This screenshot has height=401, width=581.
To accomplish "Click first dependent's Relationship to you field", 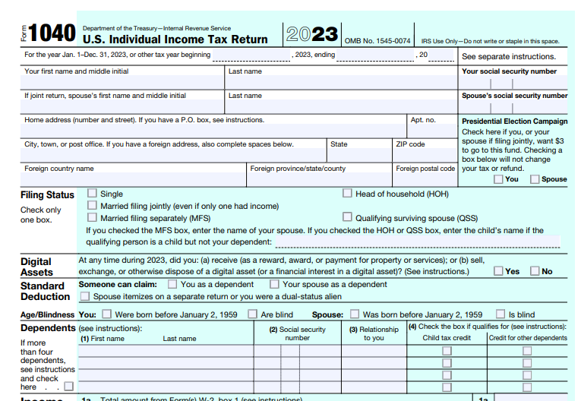I will [x=374, y=351].
